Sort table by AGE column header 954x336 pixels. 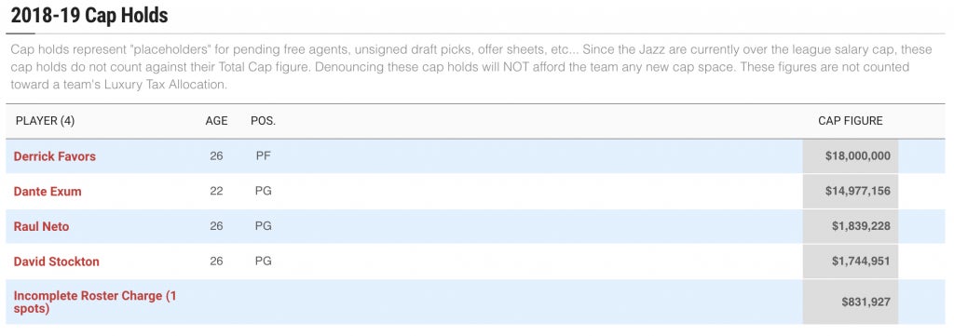pyautogui.click(x=216, y=121)
